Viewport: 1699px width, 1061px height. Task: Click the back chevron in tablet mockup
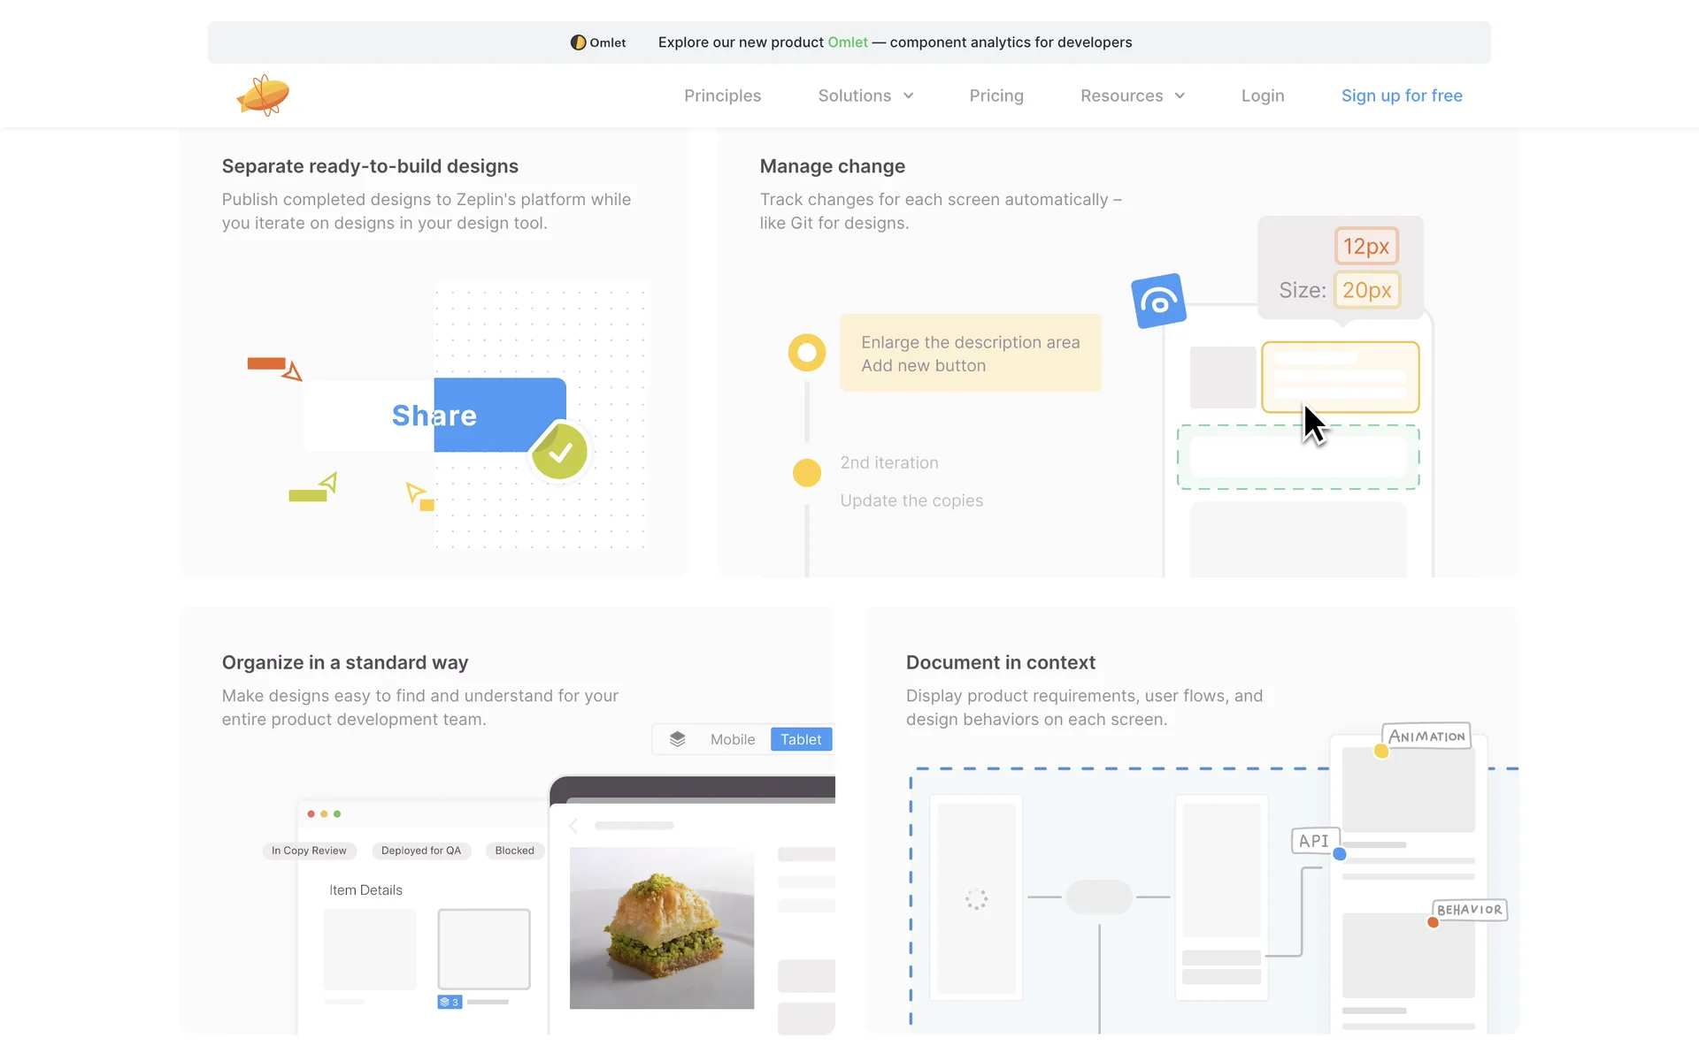click(x=573, y=826)
